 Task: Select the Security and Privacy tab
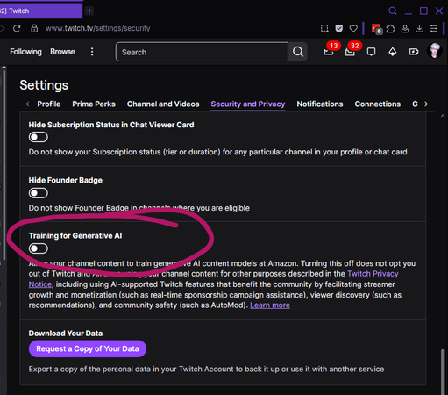tap(248, 104)
